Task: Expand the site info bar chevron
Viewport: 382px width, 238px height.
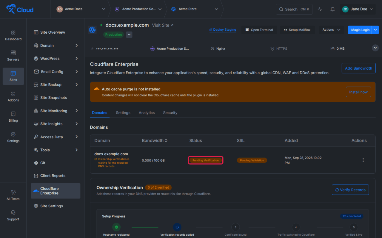Action: [x=375, y=48]
